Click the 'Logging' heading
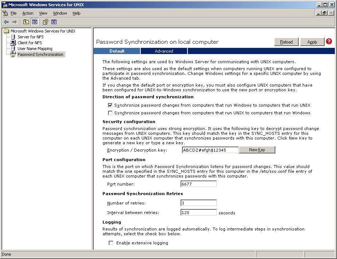The width and height of the screenshot is (337, 259). point(112,222)
